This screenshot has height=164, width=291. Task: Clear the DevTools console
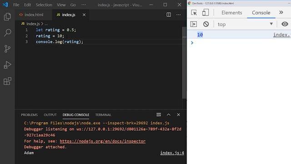click(206, 24)
